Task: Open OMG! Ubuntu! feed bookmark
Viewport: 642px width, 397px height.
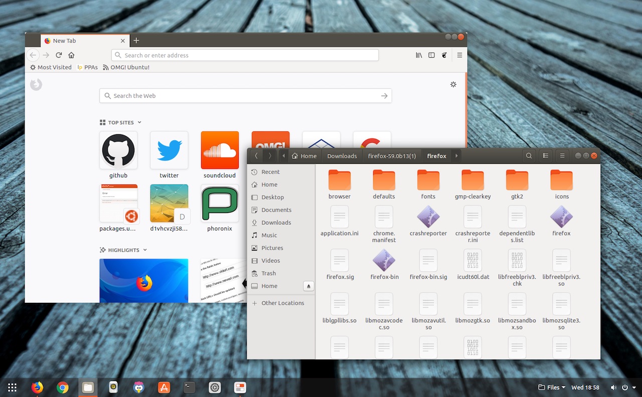Action: [x=126, y=67]
